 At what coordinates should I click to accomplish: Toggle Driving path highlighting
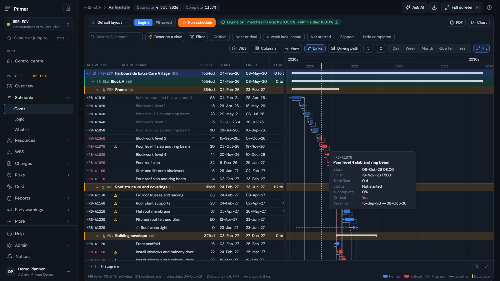point(344,48)
